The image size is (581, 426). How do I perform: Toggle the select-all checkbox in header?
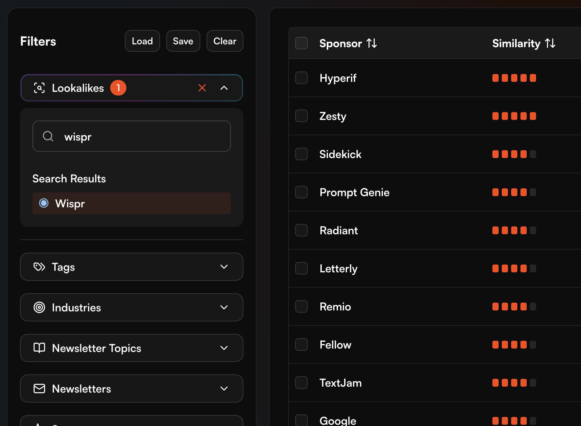pos(301,43)
